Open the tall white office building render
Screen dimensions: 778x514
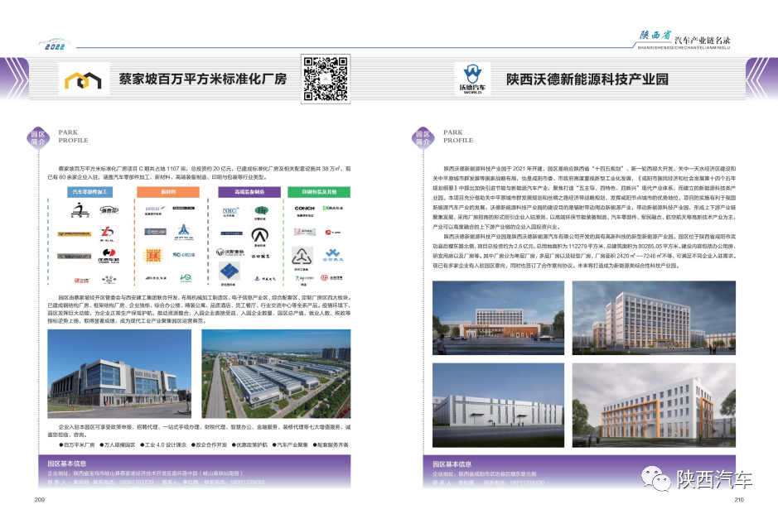point(654,318)
